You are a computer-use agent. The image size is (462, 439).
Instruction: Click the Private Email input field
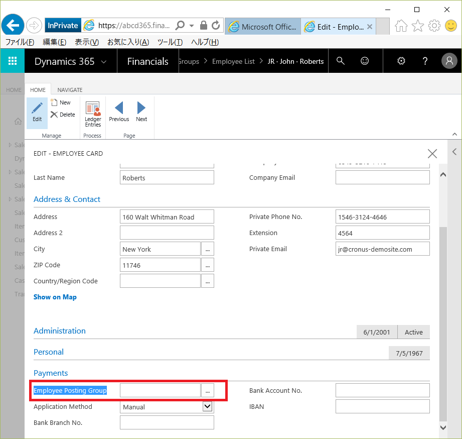coord(382,249)
